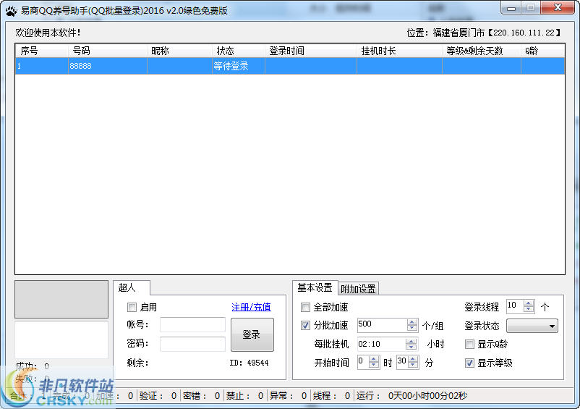Click the gray verification image box
Screen dimensions: 580x409
click(61, 299)
